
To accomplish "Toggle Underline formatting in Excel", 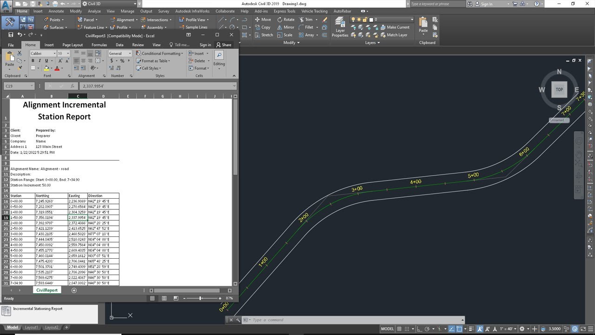I will click(x=46, y=61).
